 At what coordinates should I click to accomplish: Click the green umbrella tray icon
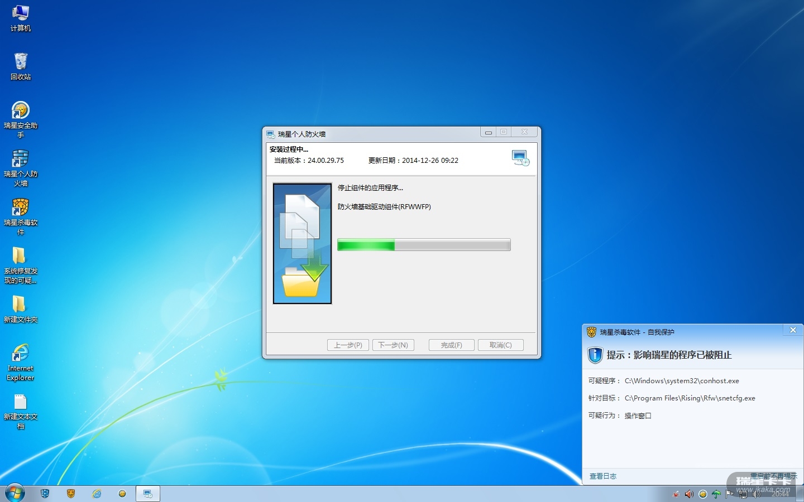[716, 494]
